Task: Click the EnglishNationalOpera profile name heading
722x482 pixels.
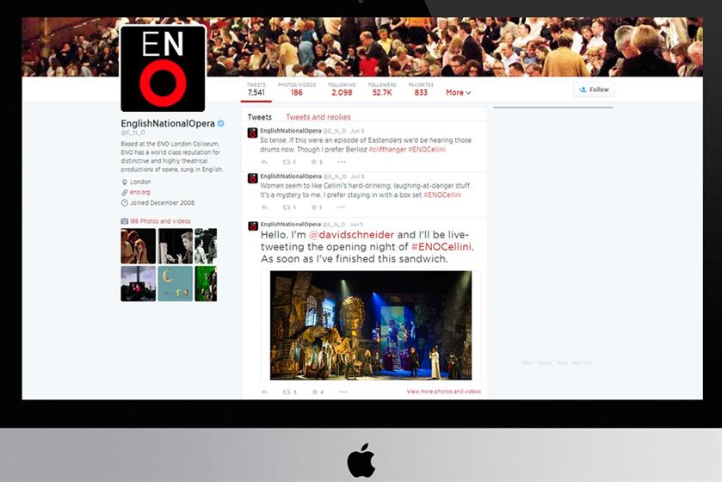Action: tap(168, 123)
